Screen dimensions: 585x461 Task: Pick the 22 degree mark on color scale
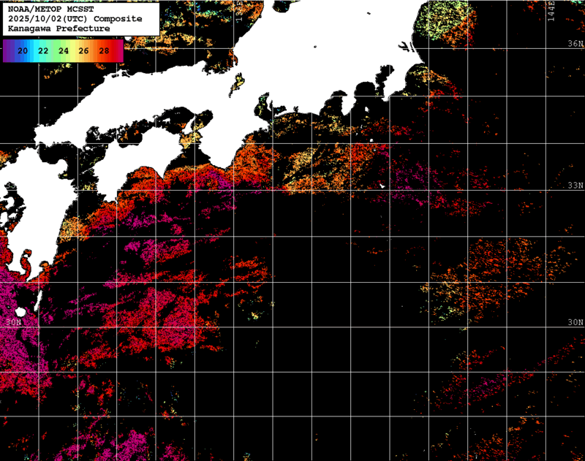43,50
